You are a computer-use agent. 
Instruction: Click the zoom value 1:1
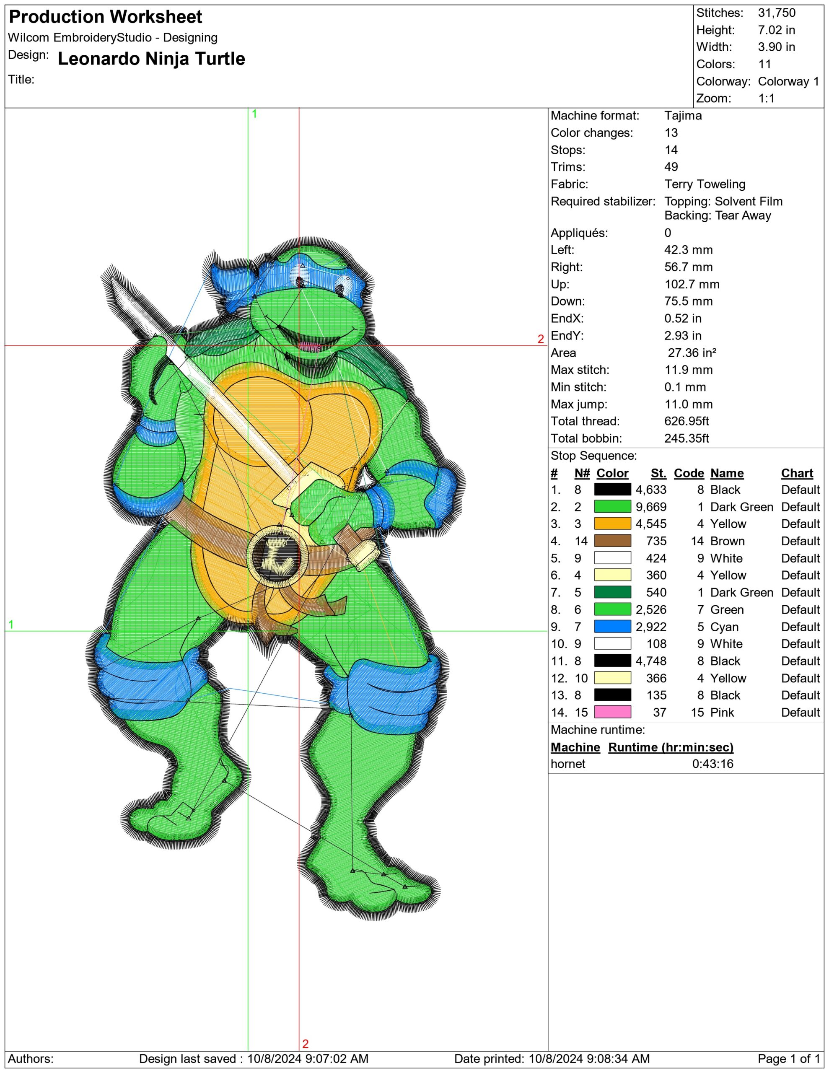[x=766, y=98]
